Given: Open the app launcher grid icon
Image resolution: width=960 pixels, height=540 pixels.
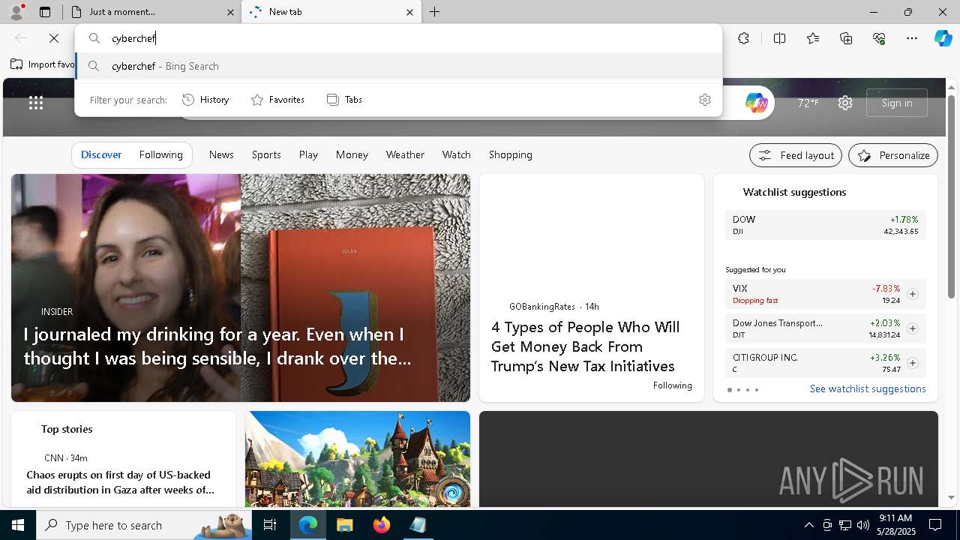Looking at the screenshot, I should 36,103.
